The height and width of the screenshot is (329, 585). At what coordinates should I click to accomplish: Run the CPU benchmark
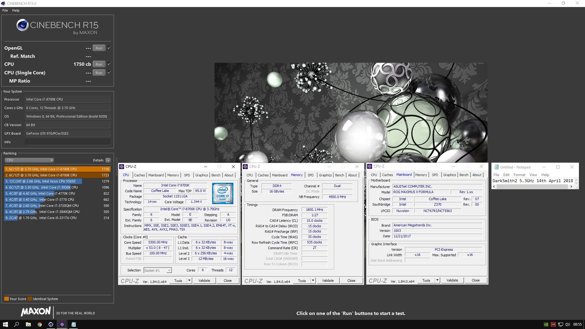click(99, 64)
